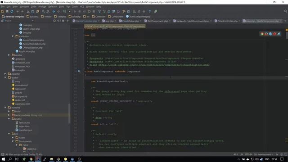The height and width of the screenshot is (162, 288).
Task: Open QueryHelper.php in project tree
Action: point(31,29)
